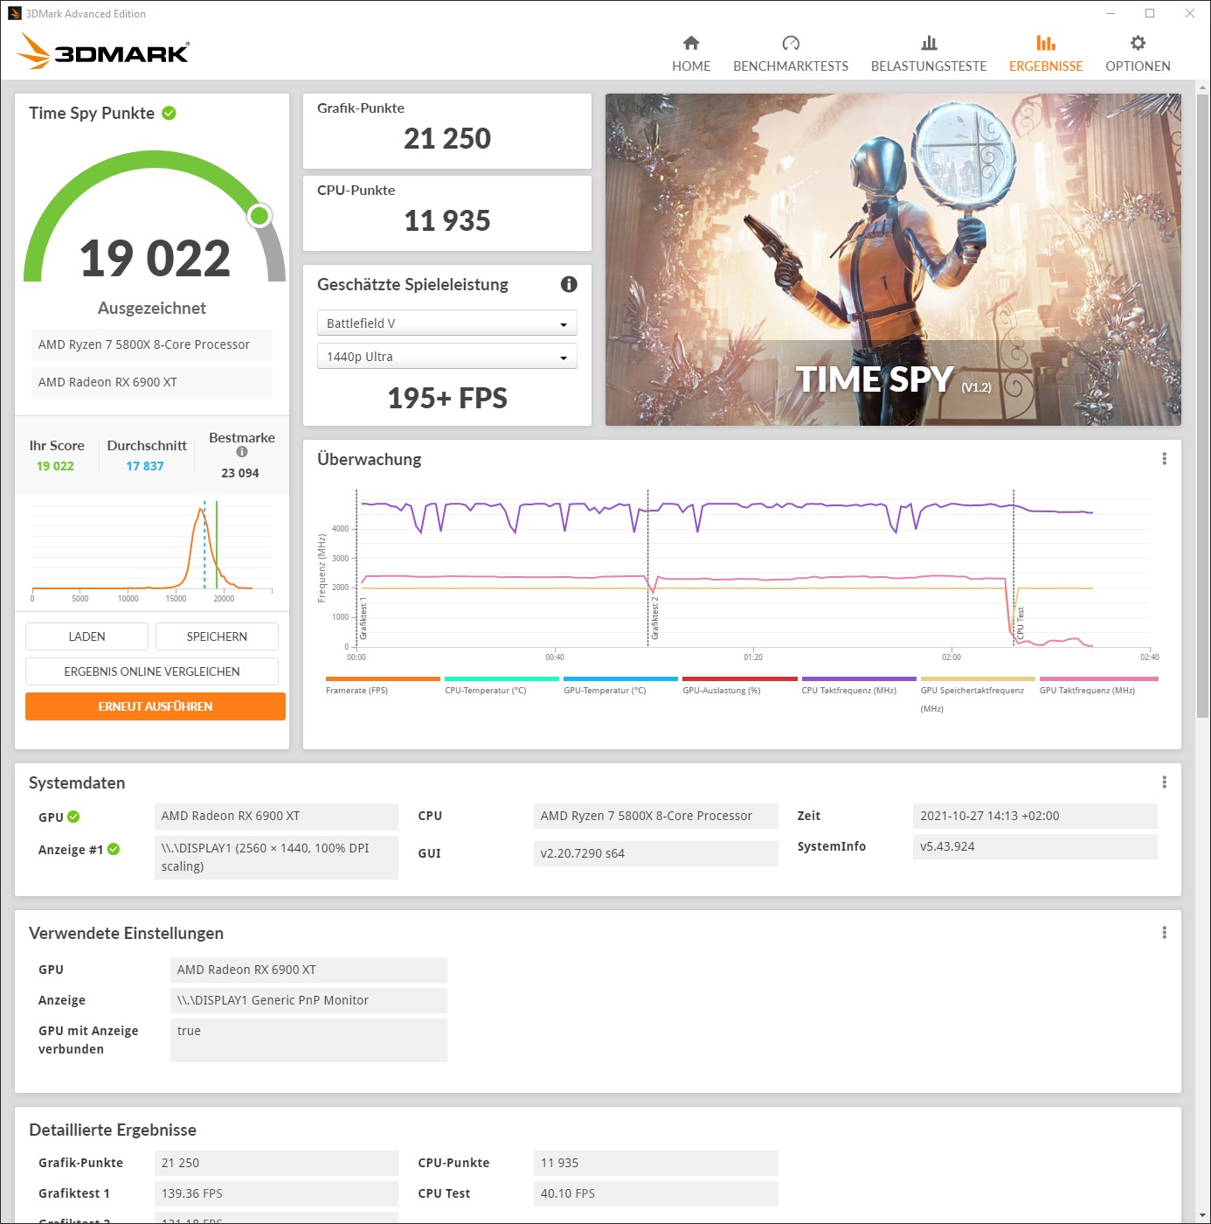The width and height of the screenshot is (1211, 1224).
Task: Toggle GPU-Auslastung legend series
Action: tap(739, 685)
